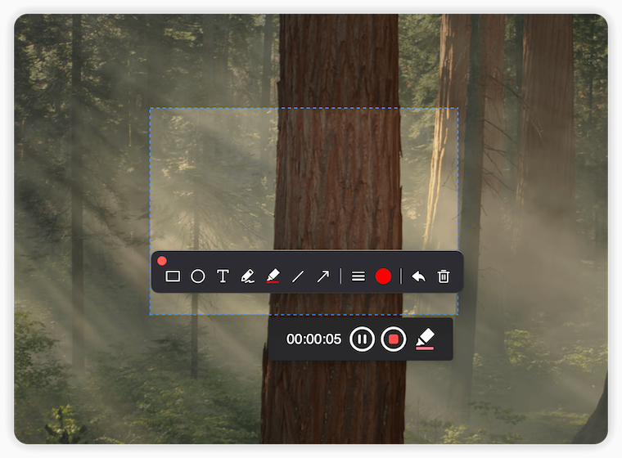Close the annotation toolbar via red dot

[x=162, y=261]
